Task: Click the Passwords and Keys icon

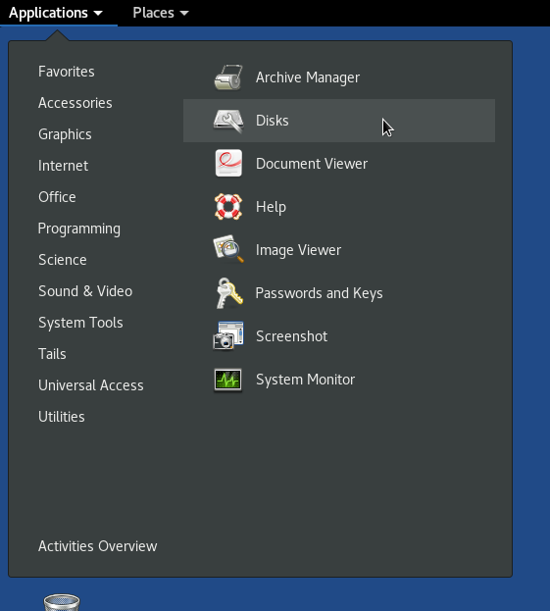Action: pos(229,292)
